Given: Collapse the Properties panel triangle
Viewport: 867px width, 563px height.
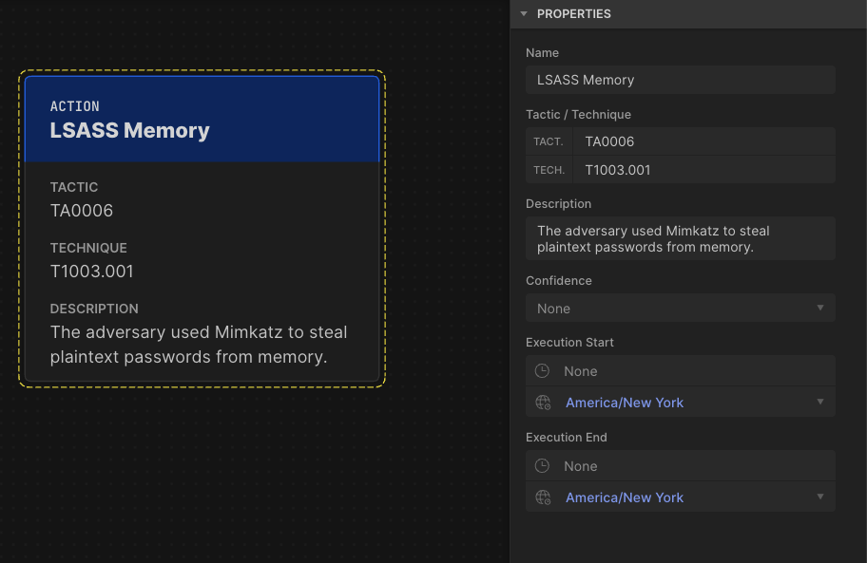Looking at the screenshot, I should 524,14.
